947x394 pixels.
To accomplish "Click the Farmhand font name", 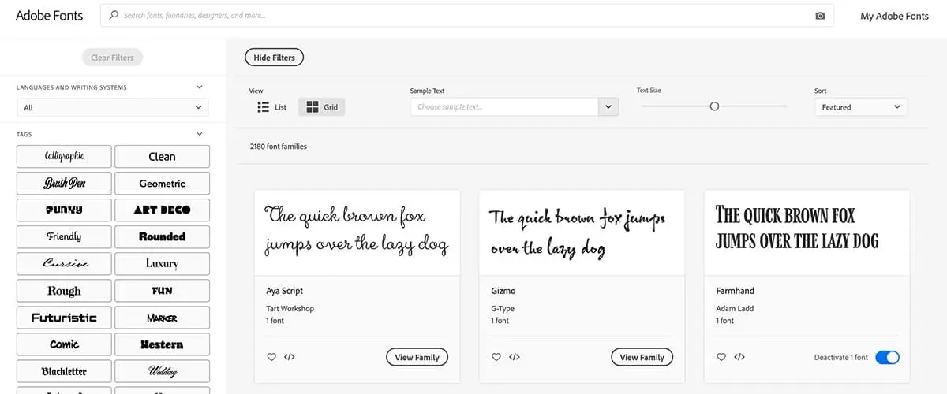I will coord(736,291).
